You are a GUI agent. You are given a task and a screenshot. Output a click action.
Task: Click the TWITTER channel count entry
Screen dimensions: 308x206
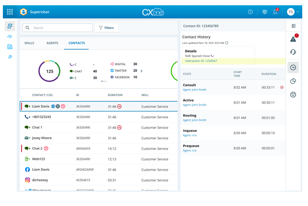(124, 71)
